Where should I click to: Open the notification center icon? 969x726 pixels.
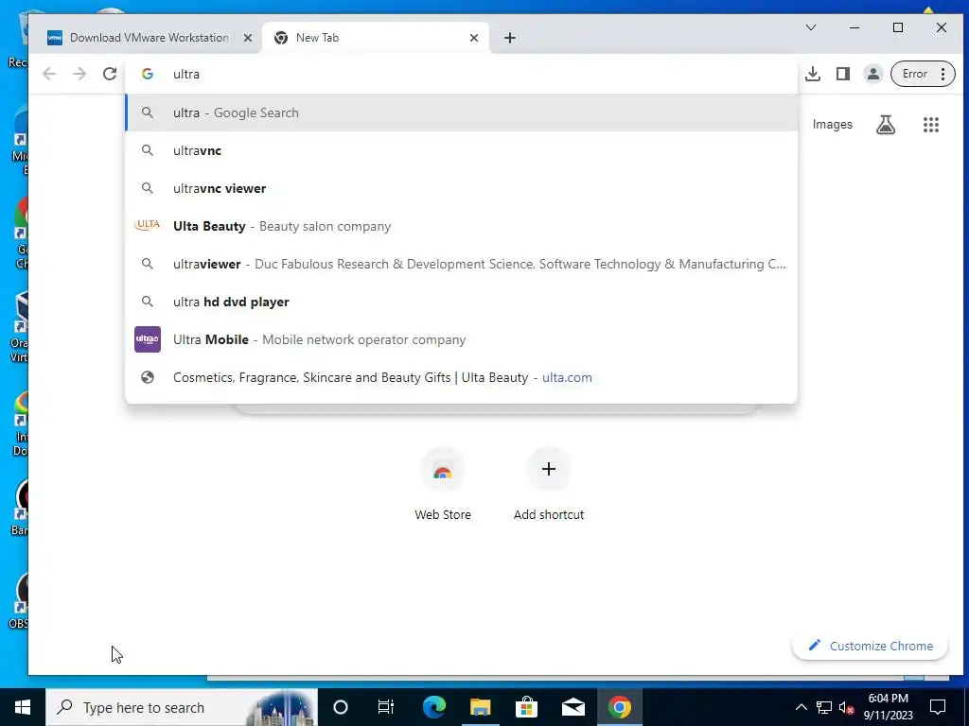[938, 707]
